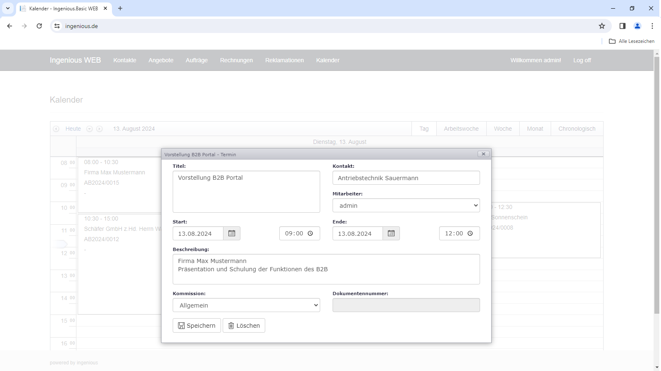Image resolution: width=661 pixels, height=371 pixels.
Task: Click the Dienstag, 13. August header
Action: [340, 142]
